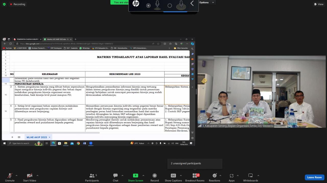Expand reactions options arrow
The width and height of the screenshot is (327, 183).
(x=220, y=175)
